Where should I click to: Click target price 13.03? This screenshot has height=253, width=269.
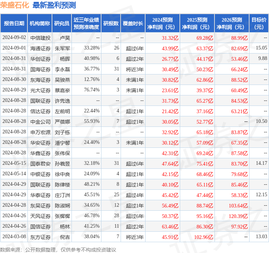click(261, 236)
